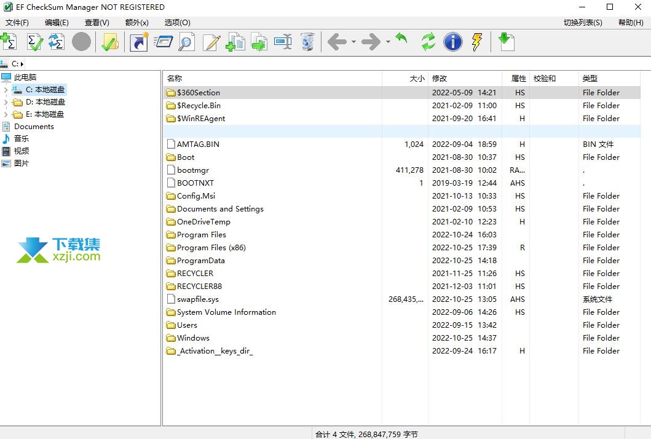Image resolution: width=651 pixels, height=439 pixels.
Task: Sort by the 修改 column header
Action: point(465,79)
